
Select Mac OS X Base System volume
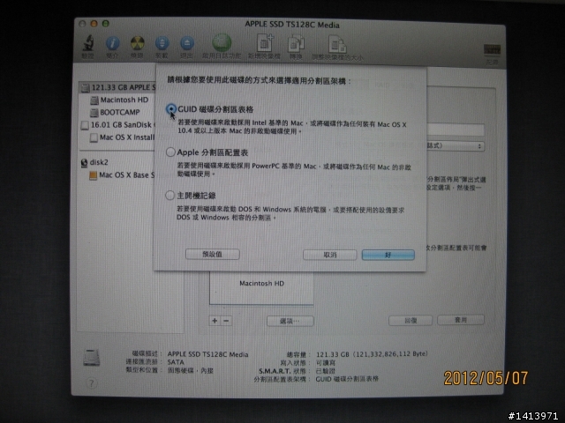click(122, 175)
